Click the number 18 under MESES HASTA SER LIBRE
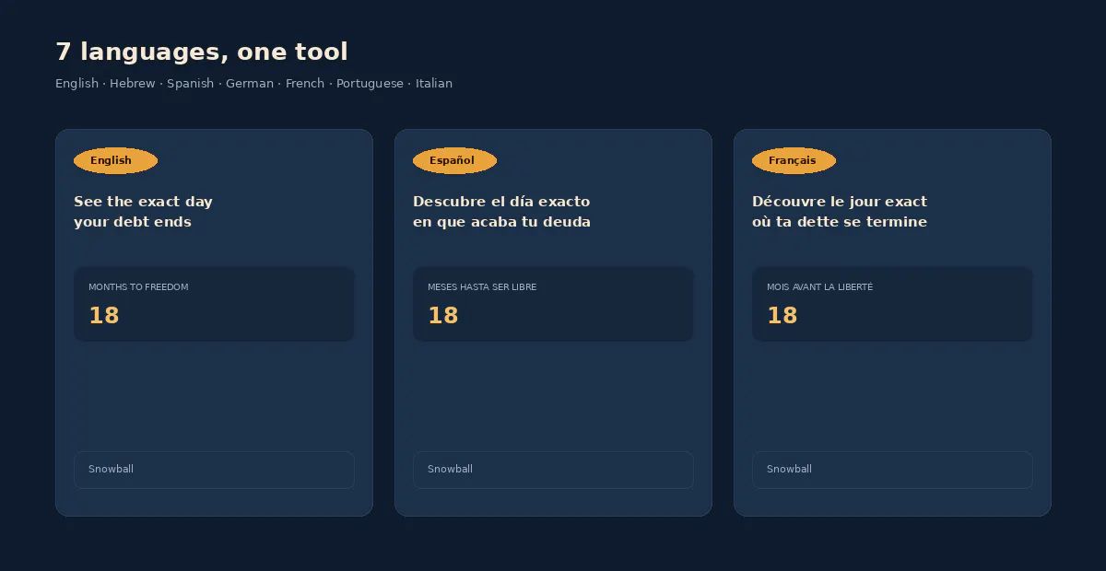This screenshot has height=571, width=1106. click(443, 316)
